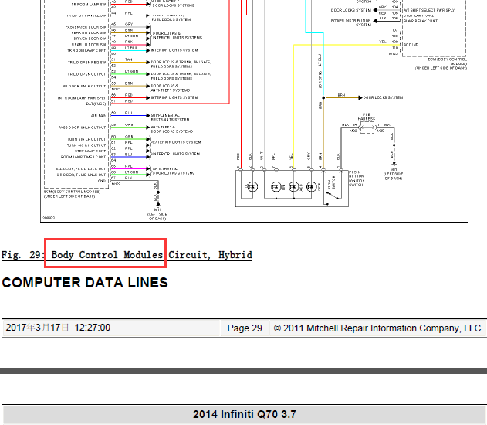Click the 'ACC' LED symbol in ignition switch
487x425 pixels.
pos(293,187)
